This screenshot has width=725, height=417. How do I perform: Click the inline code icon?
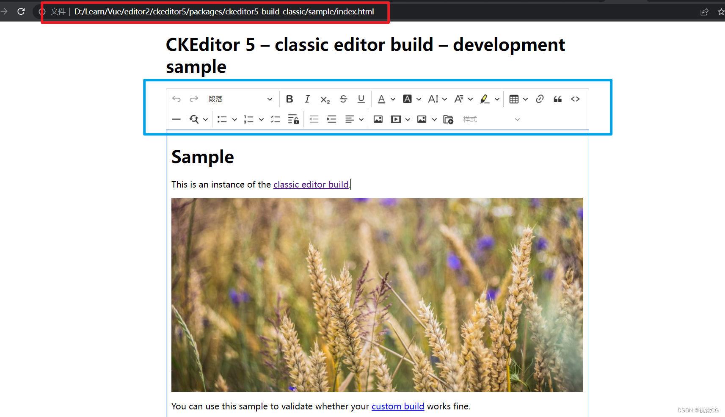pyautogui.click(x=575, y=99)
